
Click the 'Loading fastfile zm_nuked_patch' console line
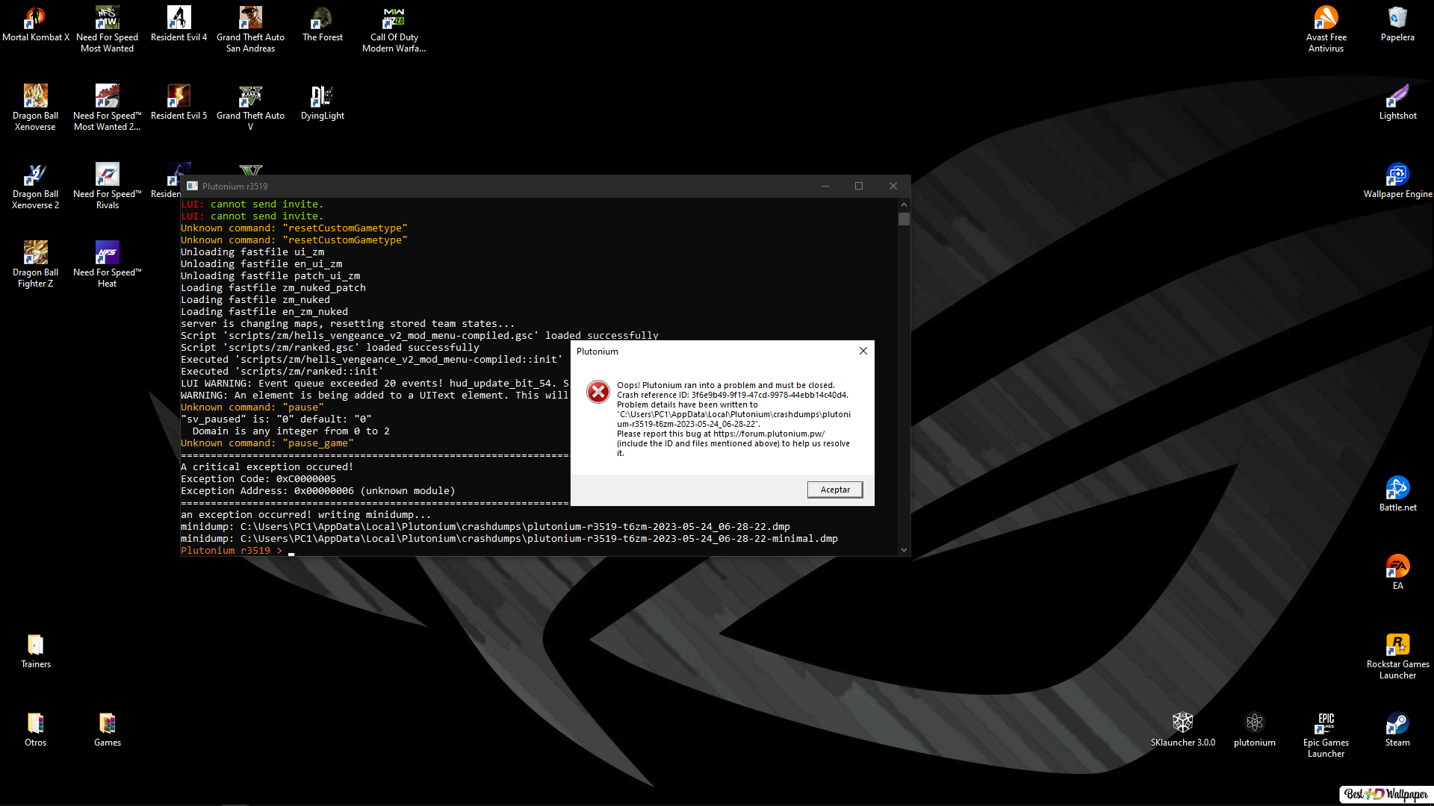(x=273, y=288)
